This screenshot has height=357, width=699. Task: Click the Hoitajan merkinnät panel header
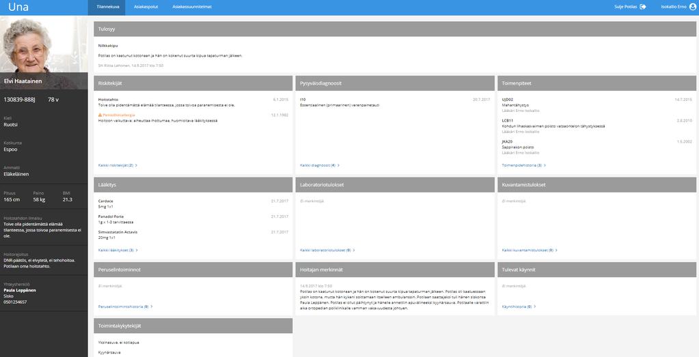click(395, 270)
